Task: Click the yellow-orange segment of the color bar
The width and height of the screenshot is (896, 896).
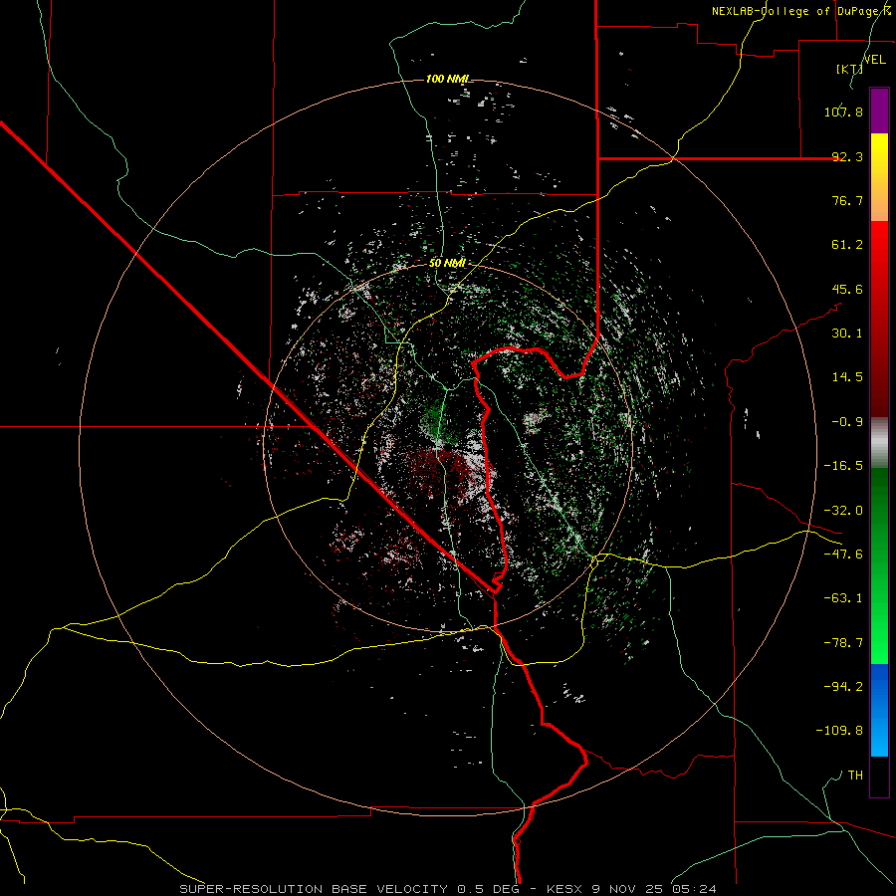Action: point(879,177)
